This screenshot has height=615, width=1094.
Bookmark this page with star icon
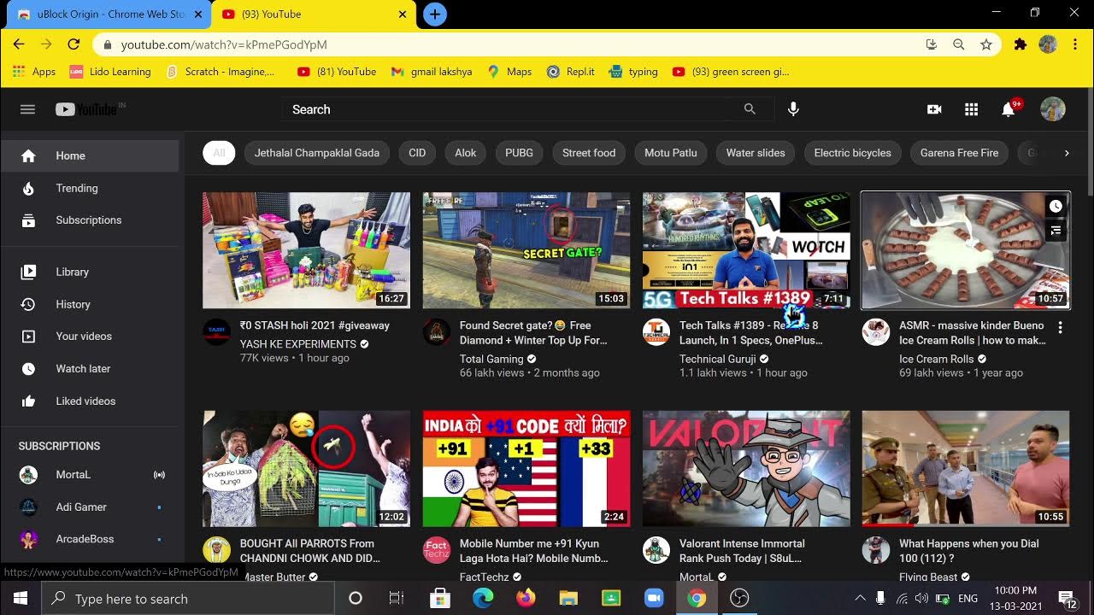coord(986,44)
